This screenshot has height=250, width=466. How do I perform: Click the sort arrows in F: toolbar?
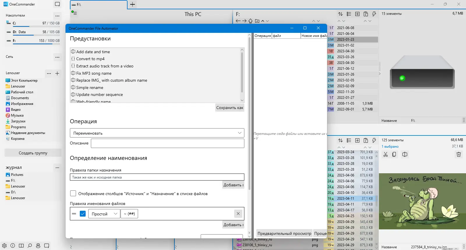pyautogui.click(x=340, y=14)
